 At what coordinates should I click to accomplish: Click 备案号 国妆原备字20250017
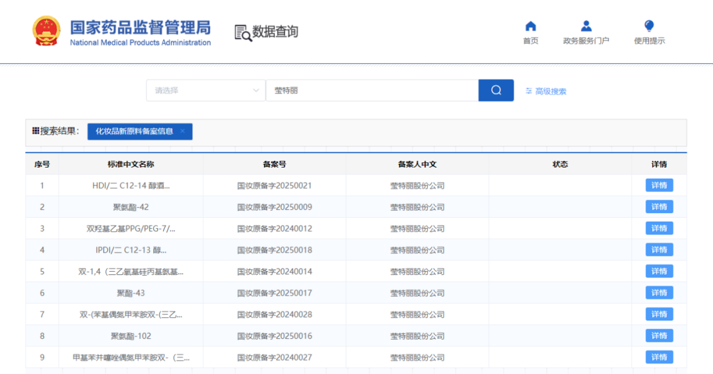point(274,293)
